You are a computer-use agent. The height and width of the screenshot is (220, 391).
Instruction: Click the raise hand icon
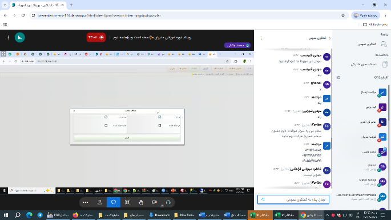pyautogui.click(x=140, y=202)
